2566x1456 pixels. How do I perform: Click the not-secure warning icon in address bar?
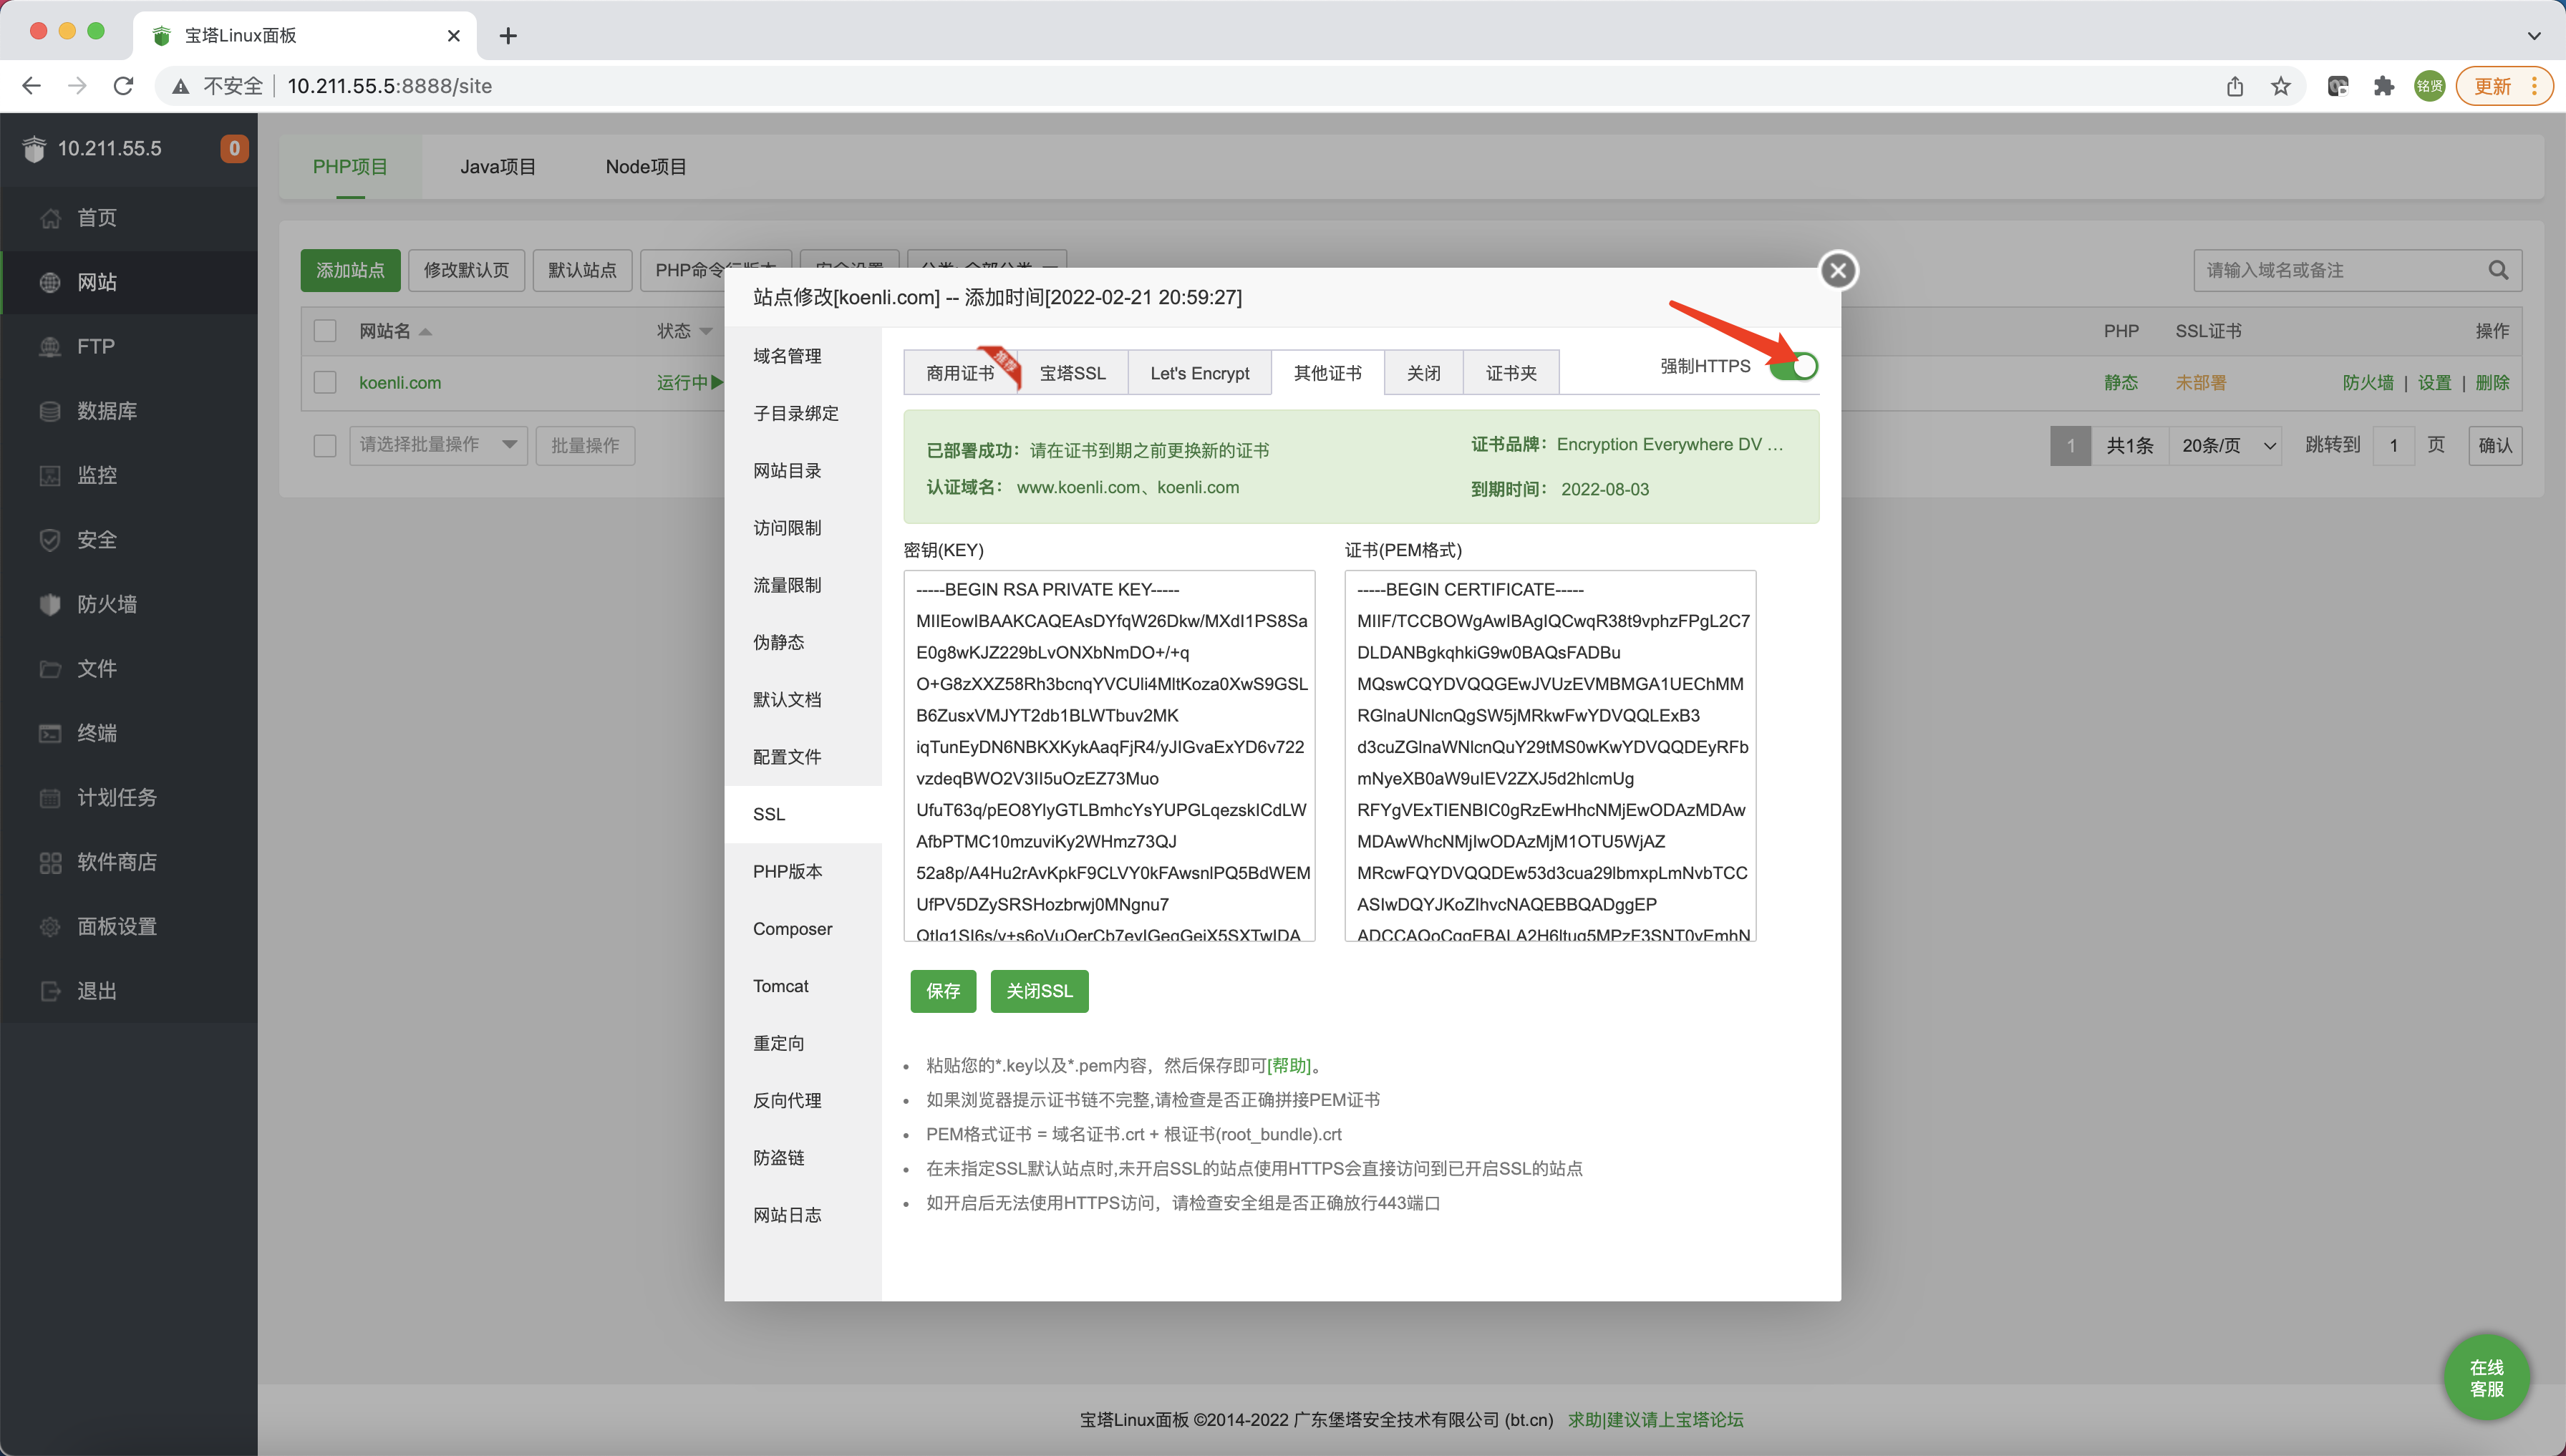click(x=180, y=86)
